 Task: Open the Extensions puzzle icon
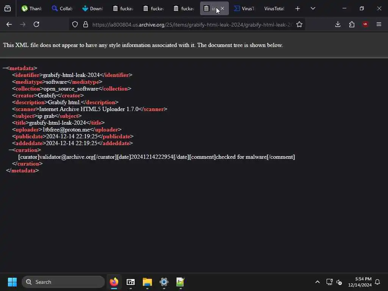click(352, 24)
